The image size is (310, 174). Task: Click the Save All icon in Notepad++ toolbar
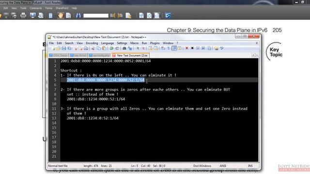click(69, 48)
